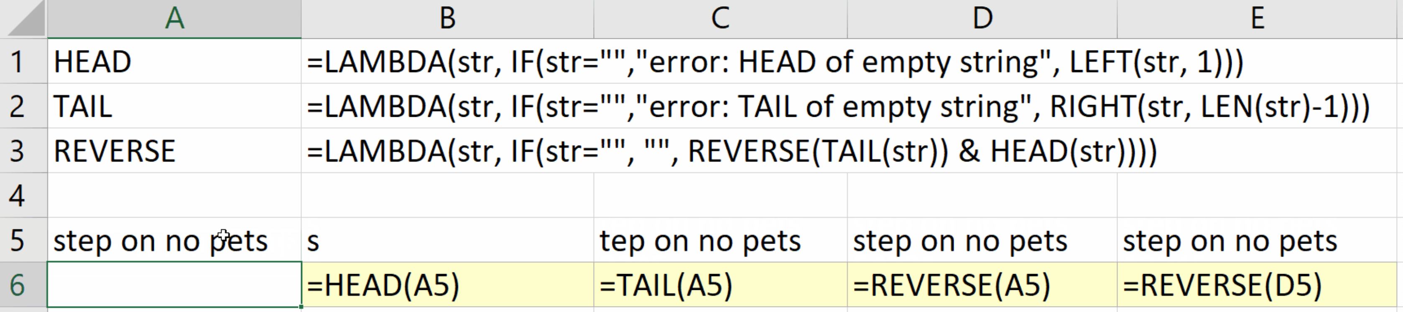Screen dimensions: 1403x312
Task: Click the =REVERSE(A5) cell
Action: 982,285
